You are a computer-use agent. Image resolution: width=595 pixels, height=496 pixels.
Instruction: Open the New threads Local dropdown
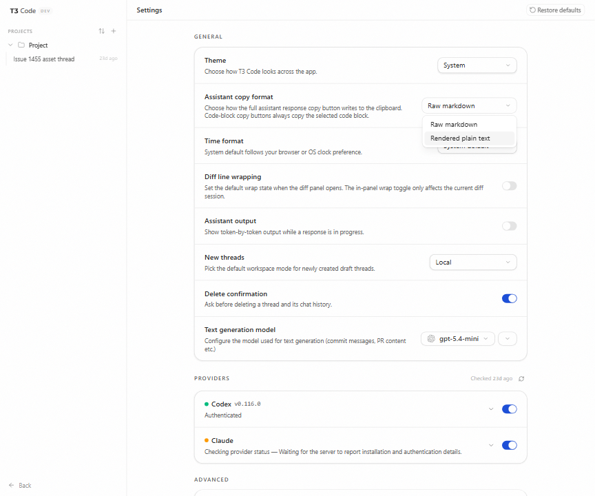point(473,262)
